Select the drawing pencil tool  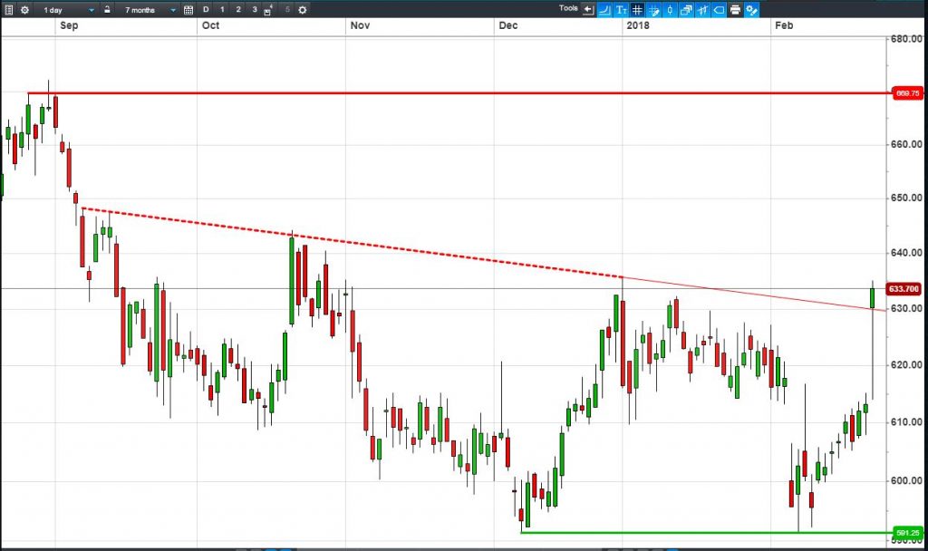point(653,9)
